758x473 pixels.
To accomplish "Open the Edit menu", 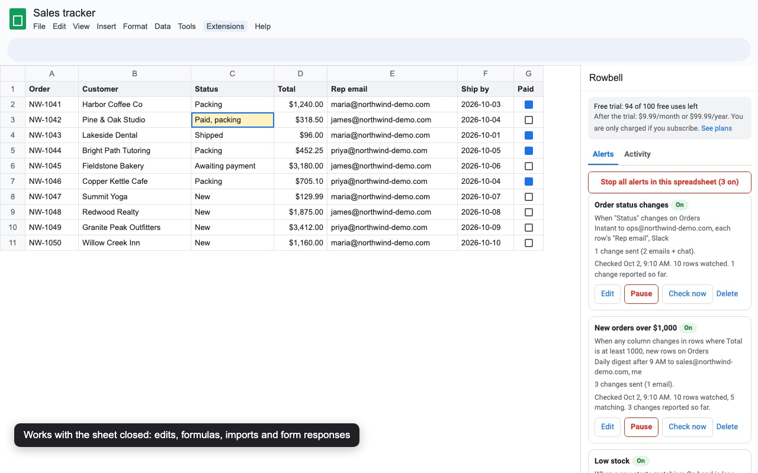I will point(59,27).
